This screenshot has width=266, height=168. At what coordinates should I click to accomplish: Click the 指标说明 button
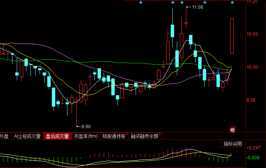point(233,144)
